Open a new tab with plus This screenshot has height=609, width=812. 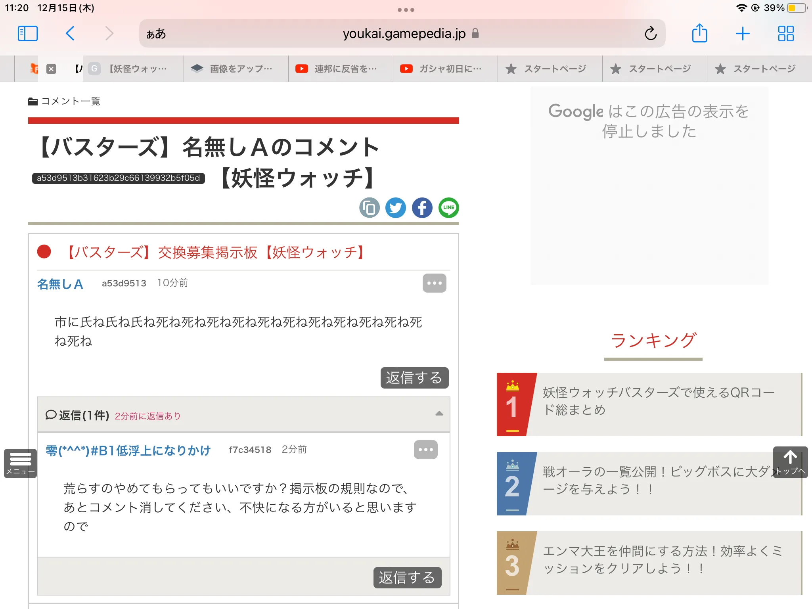click(742, 34)
